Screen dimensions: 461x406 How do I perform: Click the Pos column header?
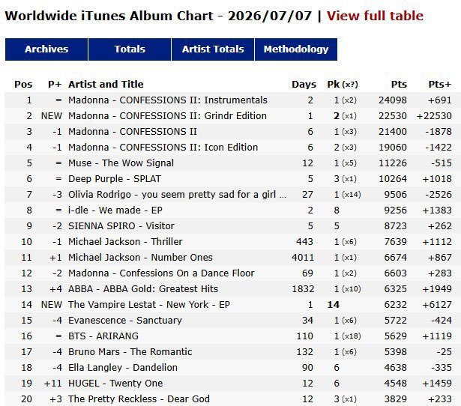coord(23,85)
